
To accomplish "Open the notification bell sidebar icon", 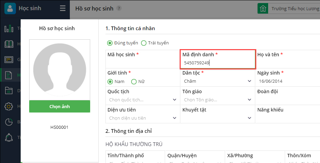I will 9,138.
